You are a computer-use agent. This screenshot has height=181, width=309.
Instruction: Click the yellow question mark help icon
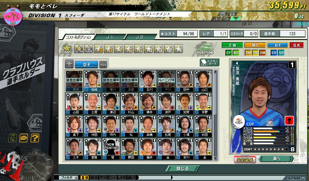pos(35,138)
